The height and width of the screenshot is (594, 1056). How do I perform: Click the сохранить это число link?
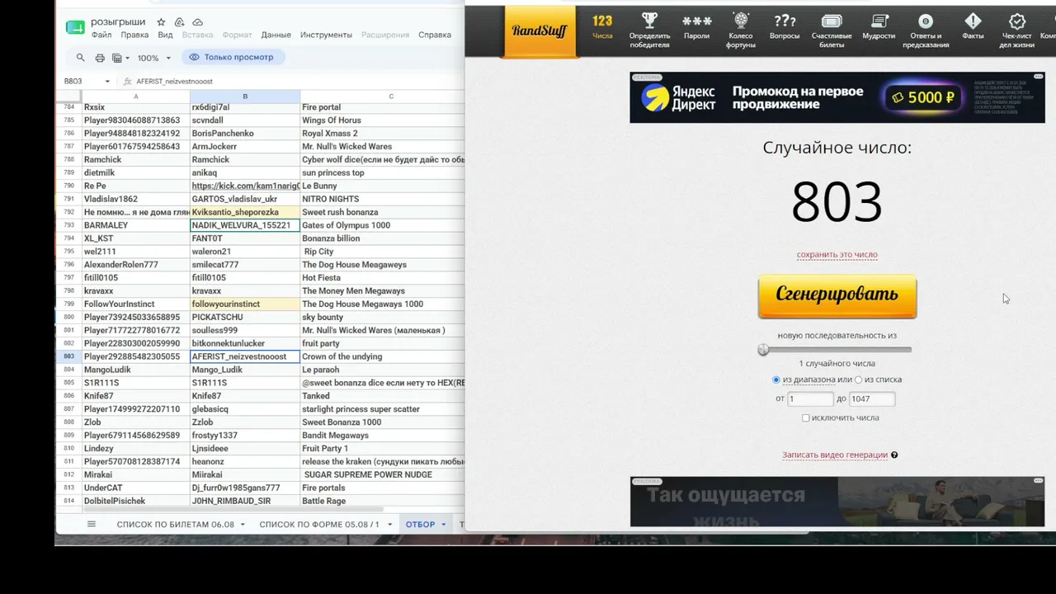click(x=837, y=255)
